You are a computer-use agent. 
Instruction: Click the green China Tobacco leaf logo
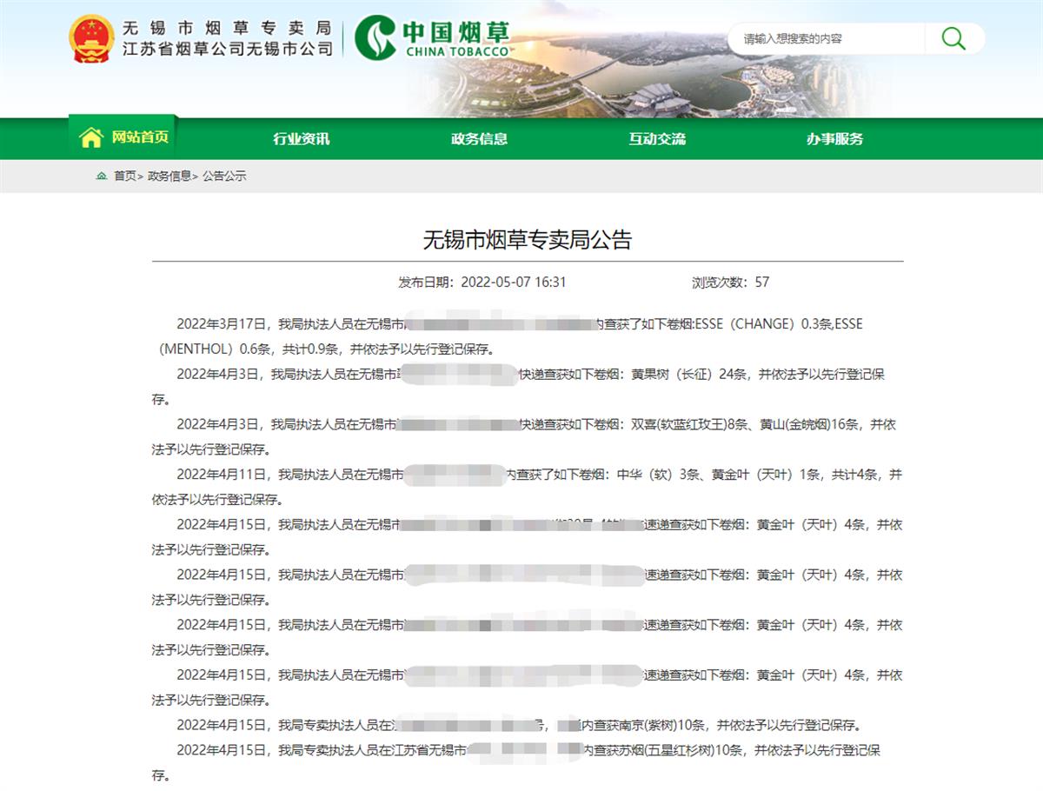375,38
